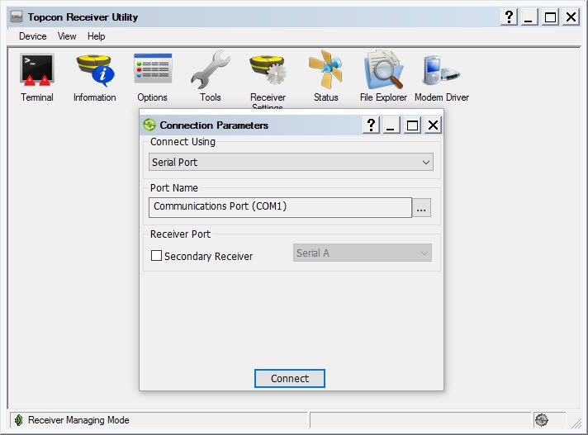The image size is (588, 435).
Task: Maximize the Connection Parameters dialog
Action: 412,125
